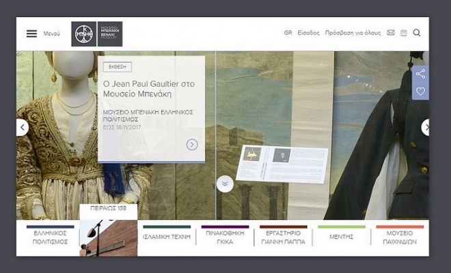The width and height of the screenshot is (451, 273).
Task: Click the ΕΩΣ 18/11/2017 date text
Action: [122, 128]
